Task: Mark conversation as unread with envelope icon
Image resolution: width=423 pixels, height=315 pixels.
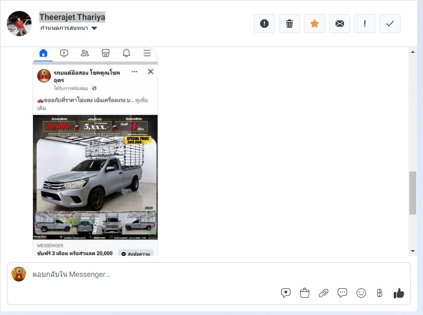Action: (x=340, y=24)
